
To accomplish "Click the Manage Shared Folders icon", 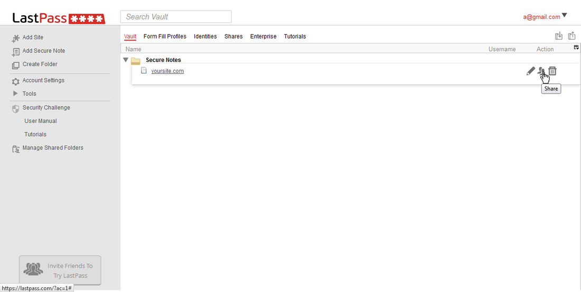I will (x=15, y=149).
